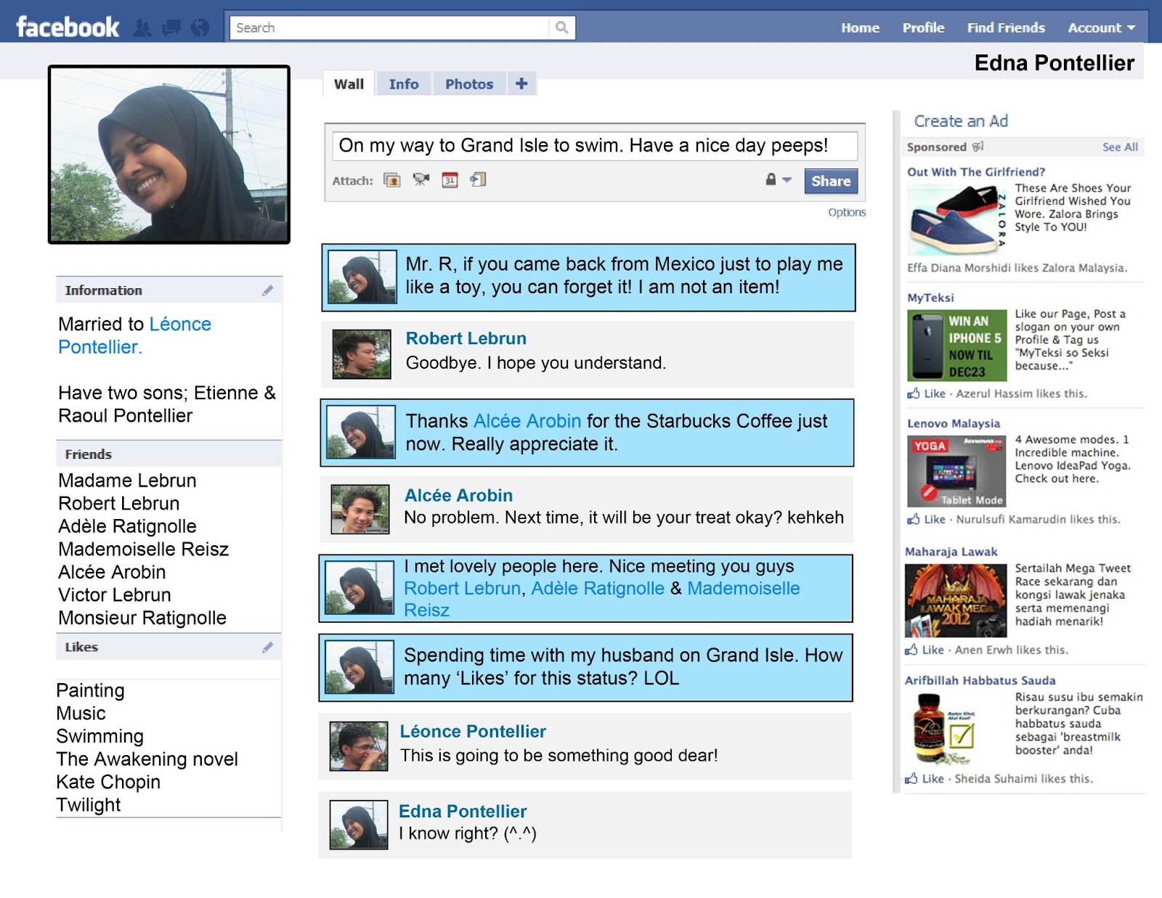Click the facebook logo
This screenshot has height=898, width=1162.
pos(68,28)
